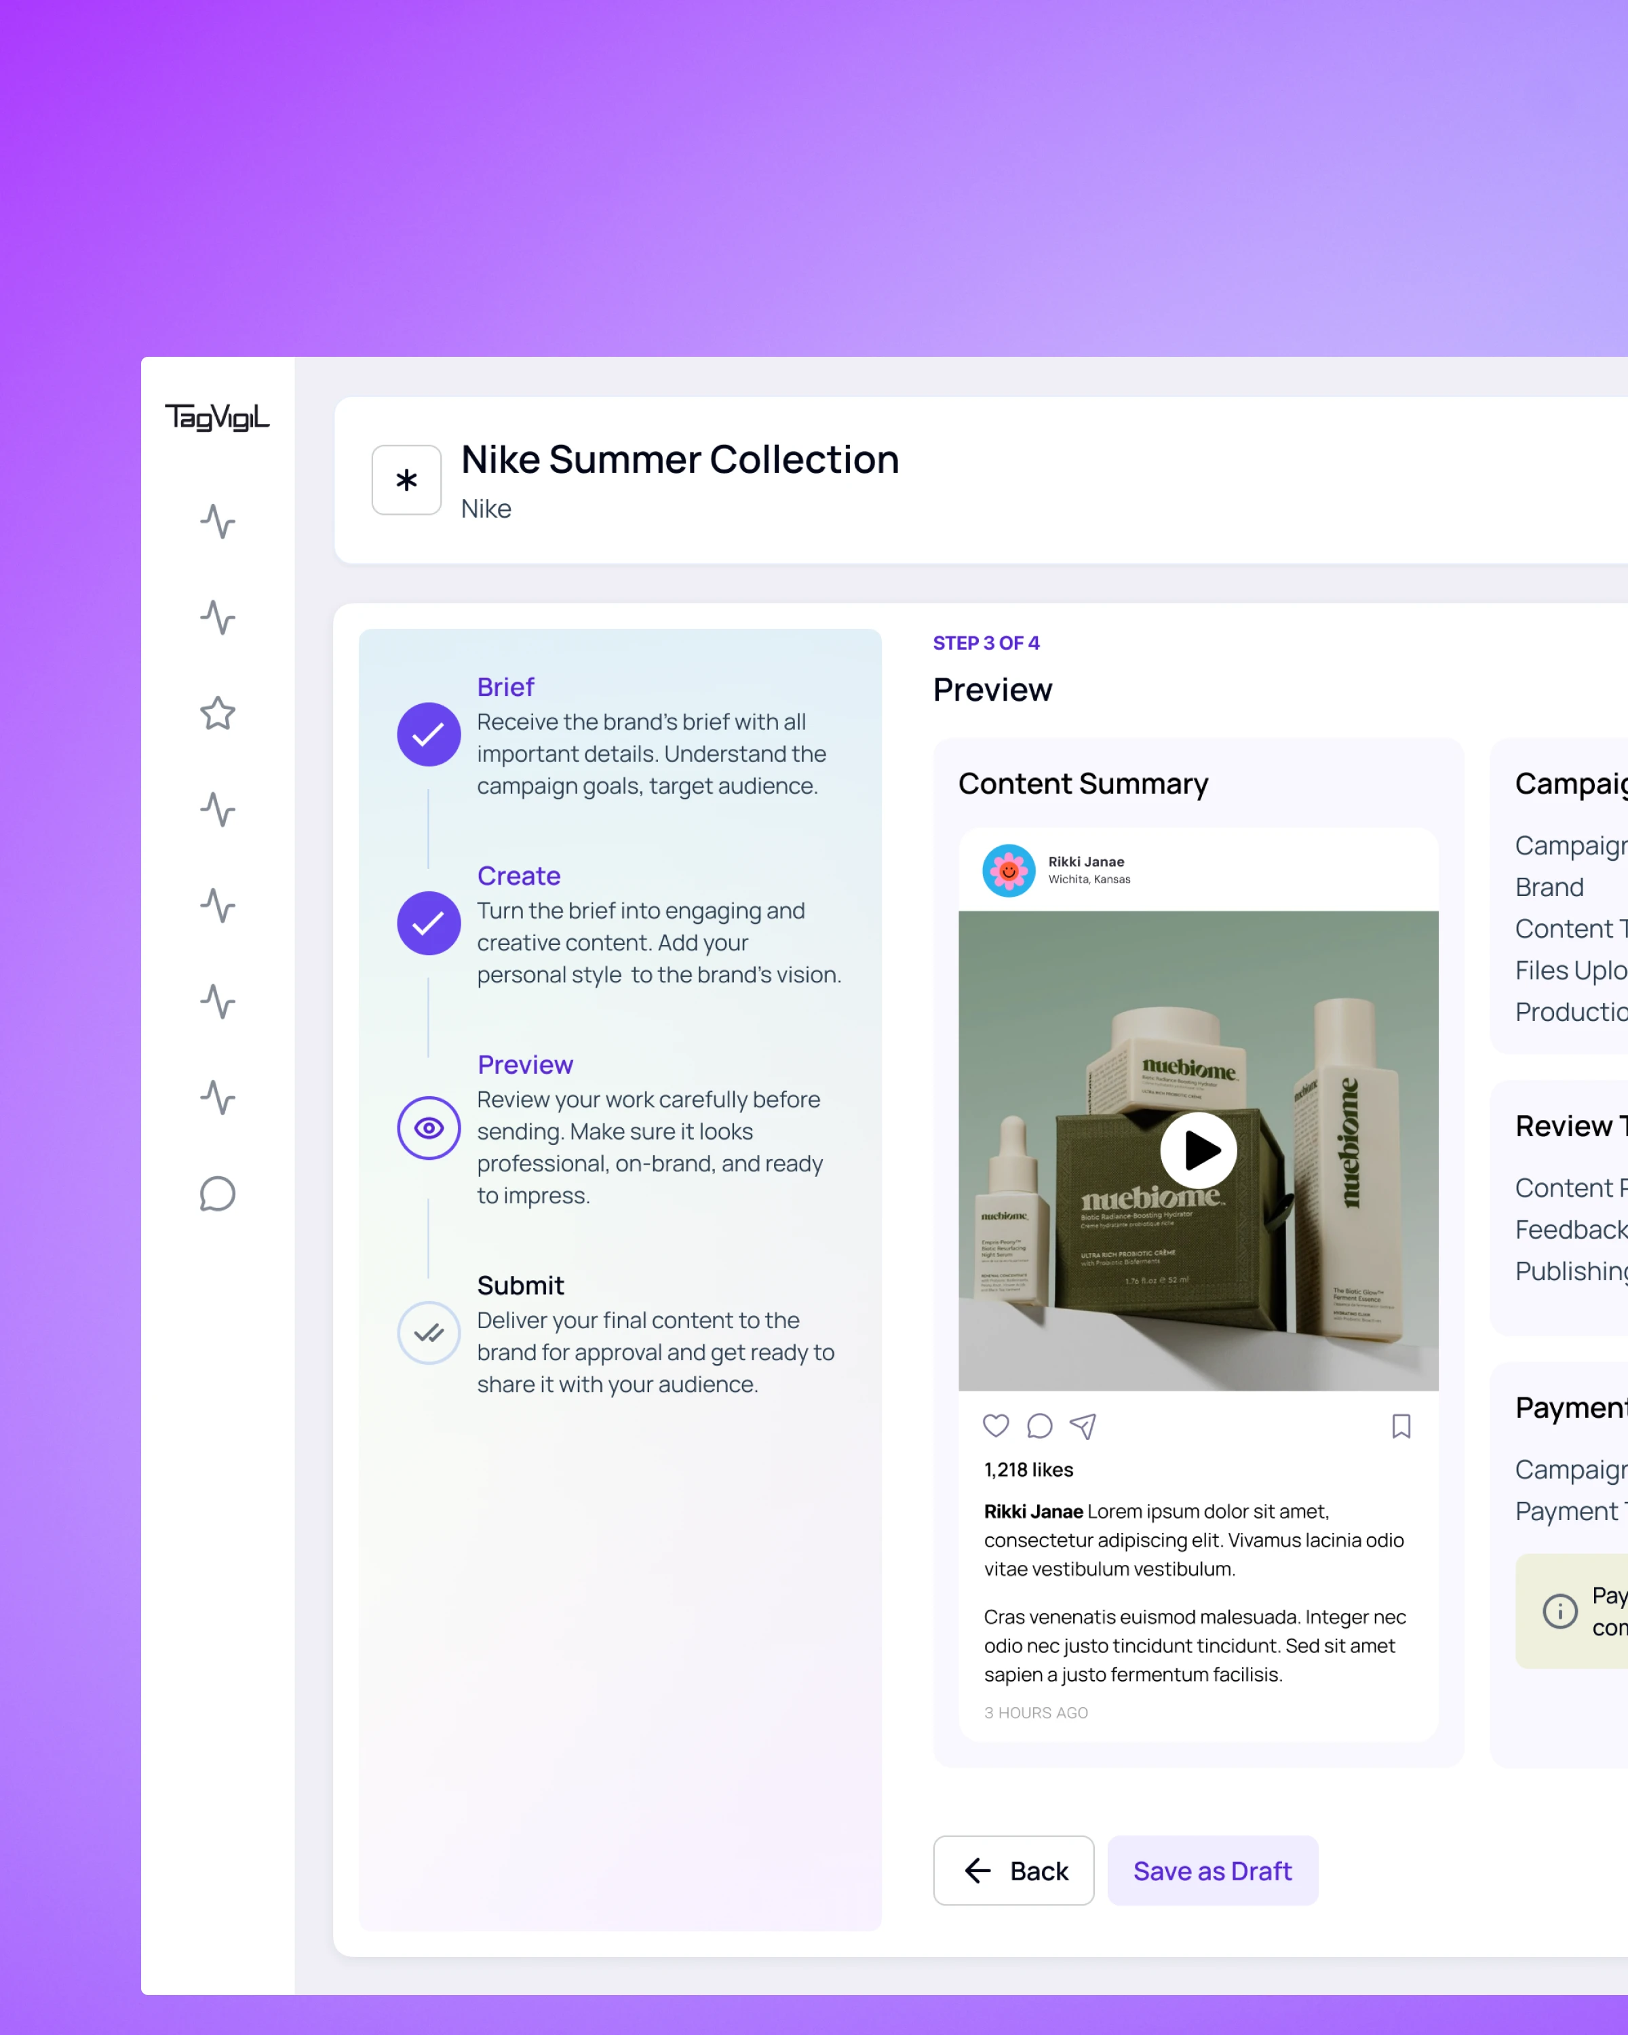
Task: Click Save as Draft button
Action: [x=1212, y=1871]
